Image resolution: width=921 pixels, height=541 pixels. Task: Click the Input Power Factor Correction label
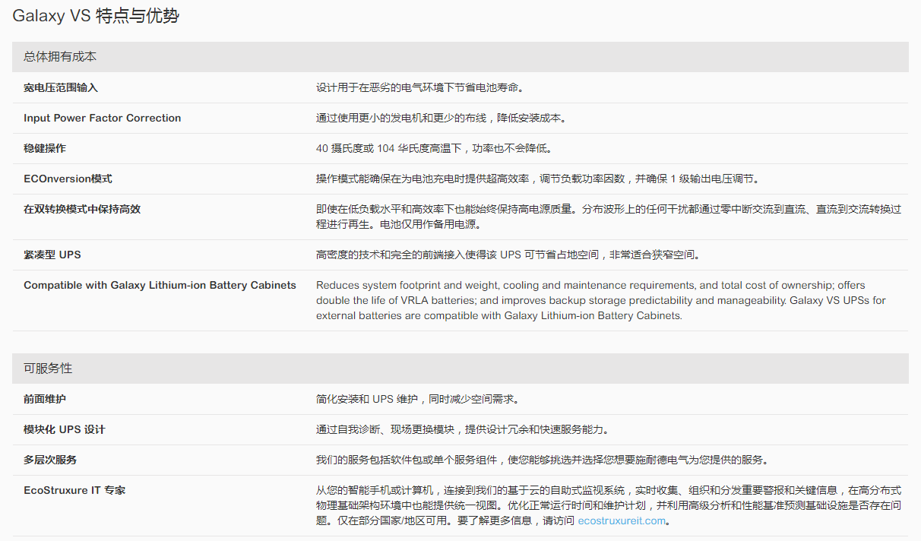(102, 119)
